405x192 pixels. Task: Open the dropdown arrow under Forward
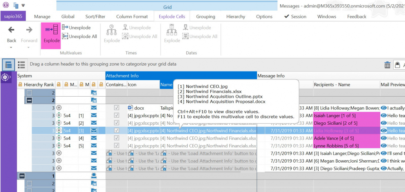pyautogui.click(x=29, y=47)
